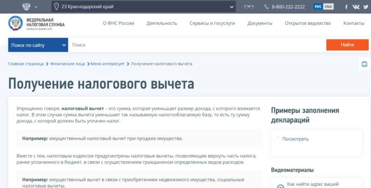Open the Сервисы и госуслуги menu
Screen dimensions: 371x188
point(212,23)
